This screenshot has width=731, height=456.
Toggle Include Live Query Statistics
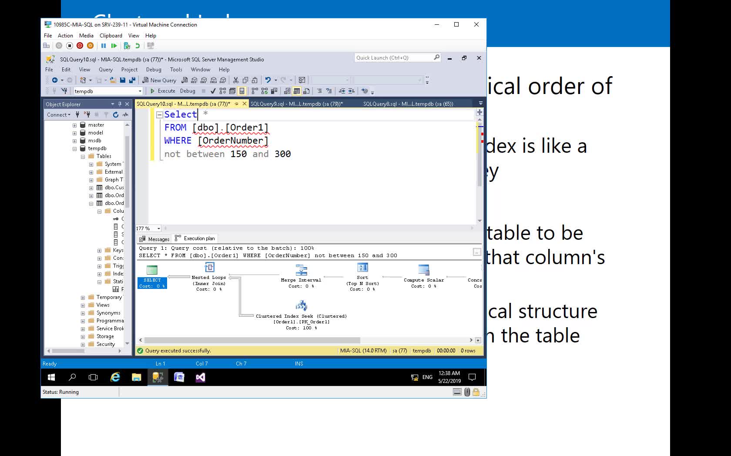[265, 91]
